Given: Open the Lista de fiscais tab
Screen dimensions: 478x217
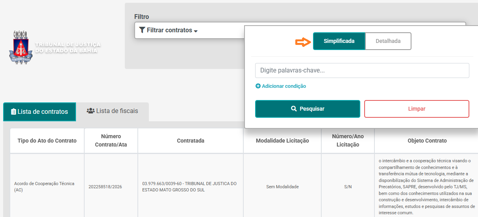Looking at the screenshot, I should point(112,111).
